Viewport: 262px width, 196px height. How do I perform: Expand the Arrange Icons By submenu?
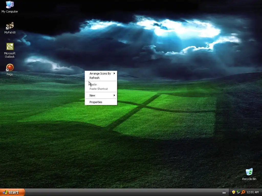click(x=101, y=73)
